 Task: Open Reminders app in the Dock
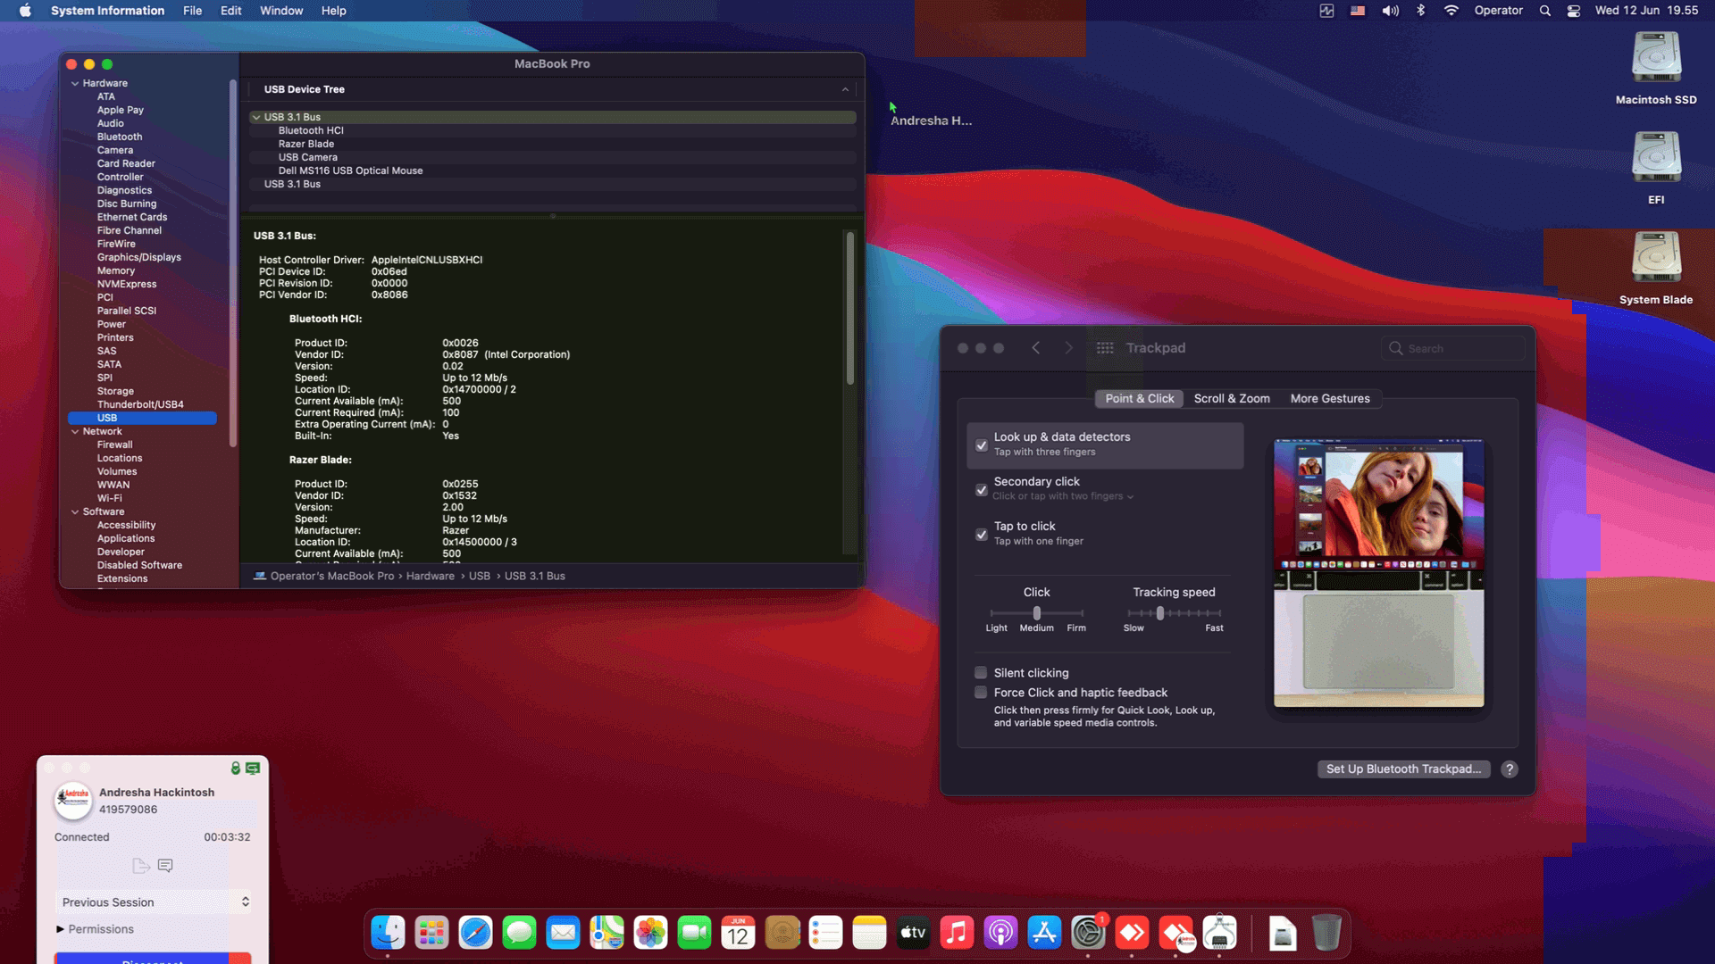coord(825,934)
